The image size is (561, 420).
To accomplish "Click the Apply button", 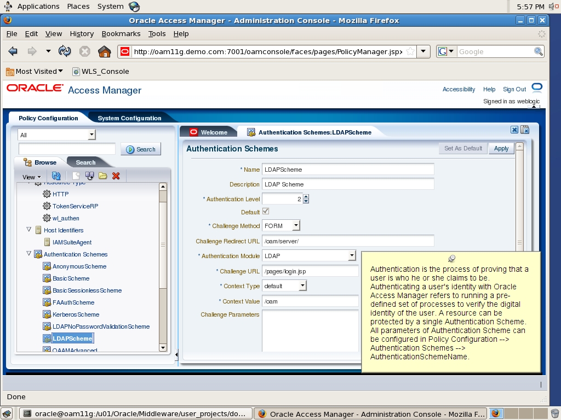I will (501, 148).
